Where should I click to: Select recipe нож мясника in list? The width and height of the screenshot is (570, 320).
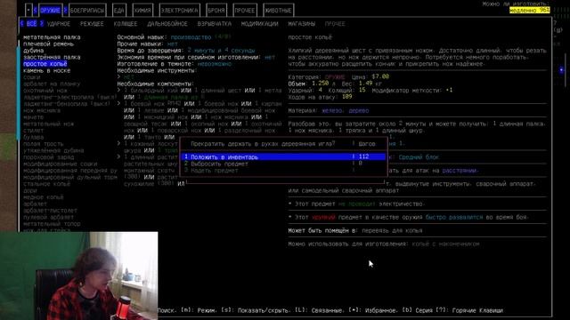point(42,110)
